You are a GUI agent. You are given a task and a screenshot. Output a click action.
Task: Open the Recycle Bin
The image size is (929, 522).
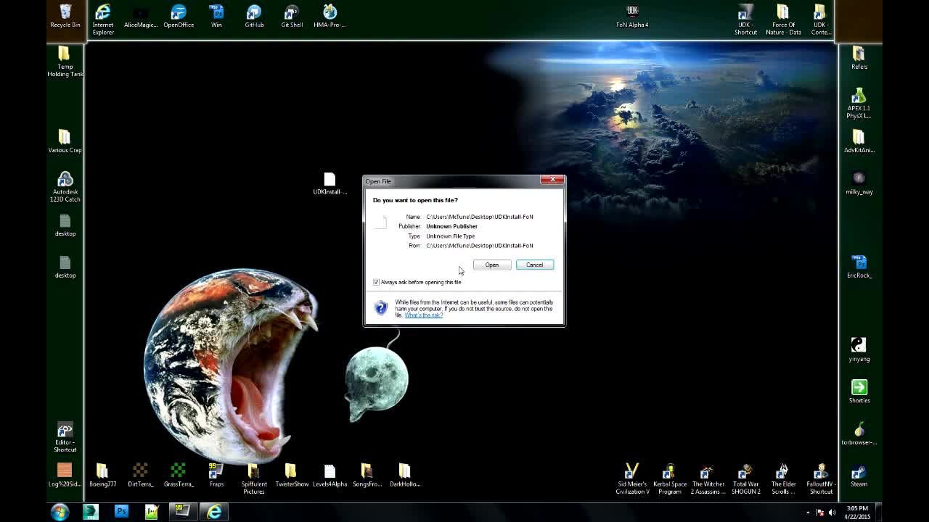pos(65,13)
